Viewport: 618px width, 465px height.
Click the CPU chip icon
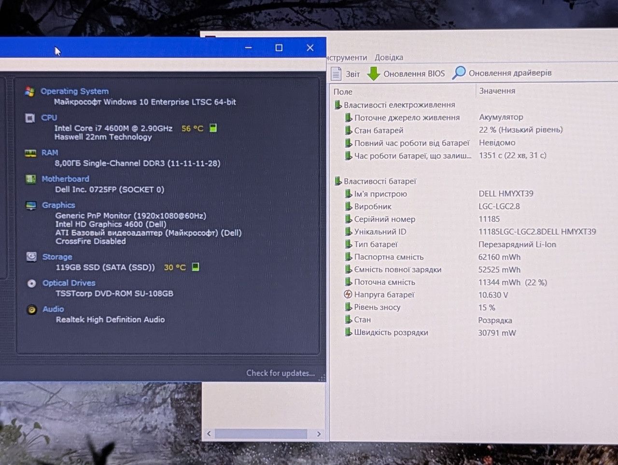tap(30, 118)
